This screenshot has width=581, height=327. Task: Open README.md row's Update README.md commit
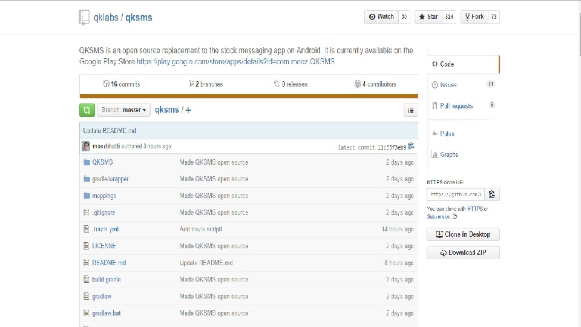click(x=206, y=262)
